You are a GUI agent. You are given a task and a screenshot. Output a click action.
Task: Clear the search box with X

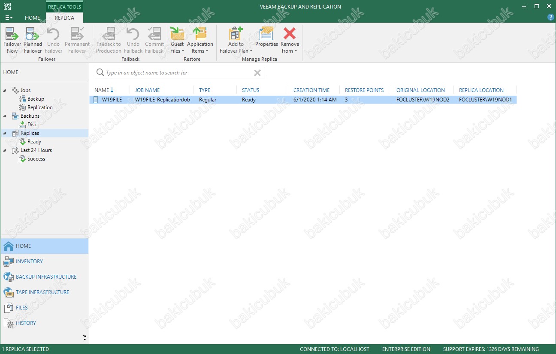(x=257, y=73)
